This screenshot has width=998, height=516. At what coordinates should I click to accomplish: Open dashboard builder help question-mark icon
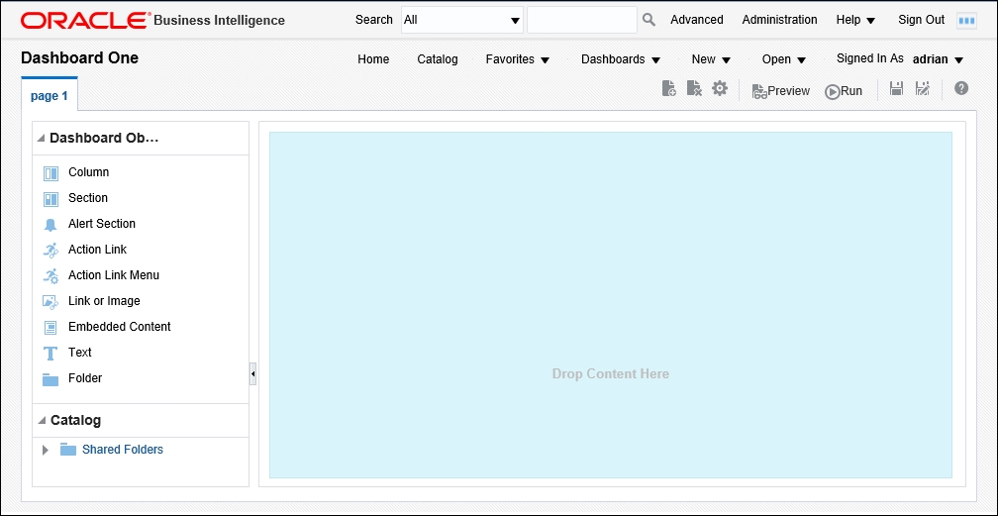coord(961,88)
